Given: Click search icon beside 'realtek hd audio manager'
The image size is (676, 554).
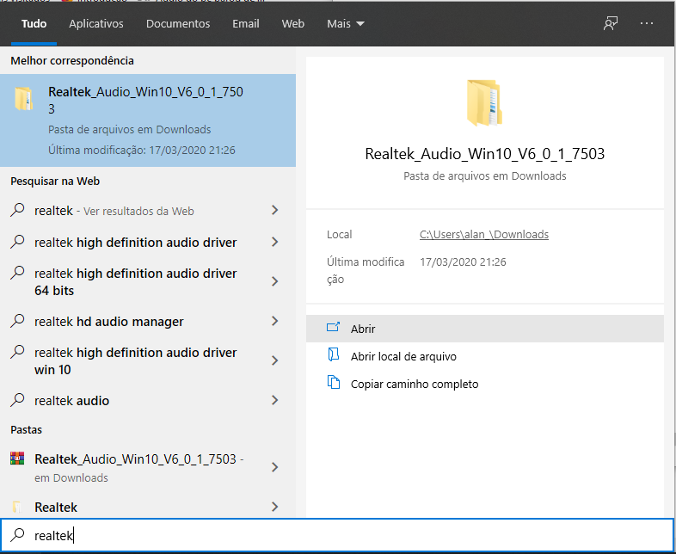Looking at the screenshot, I should (17, 321).
